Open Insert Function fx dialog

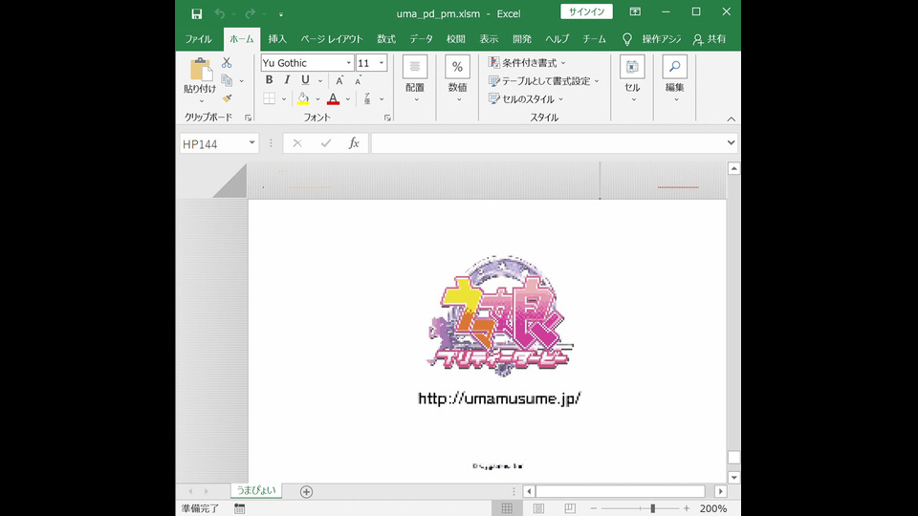click(x=354, y=143)
